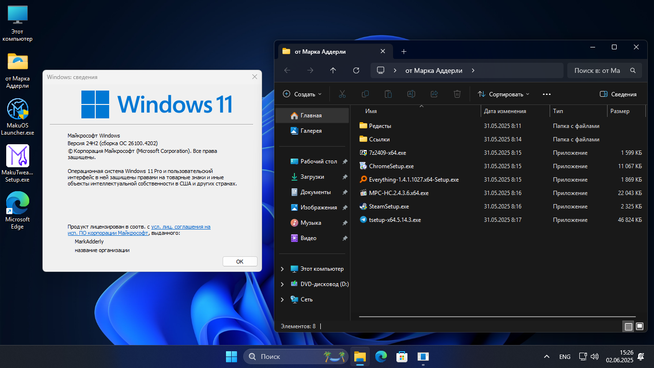Open Microsoft Store from the taskbar
The image size is (654, 368).
pos(402,356)
